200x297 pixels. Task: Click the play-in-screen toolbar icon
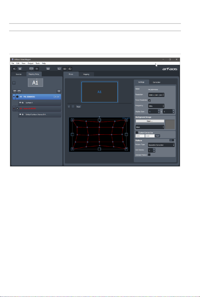(59, 69)
